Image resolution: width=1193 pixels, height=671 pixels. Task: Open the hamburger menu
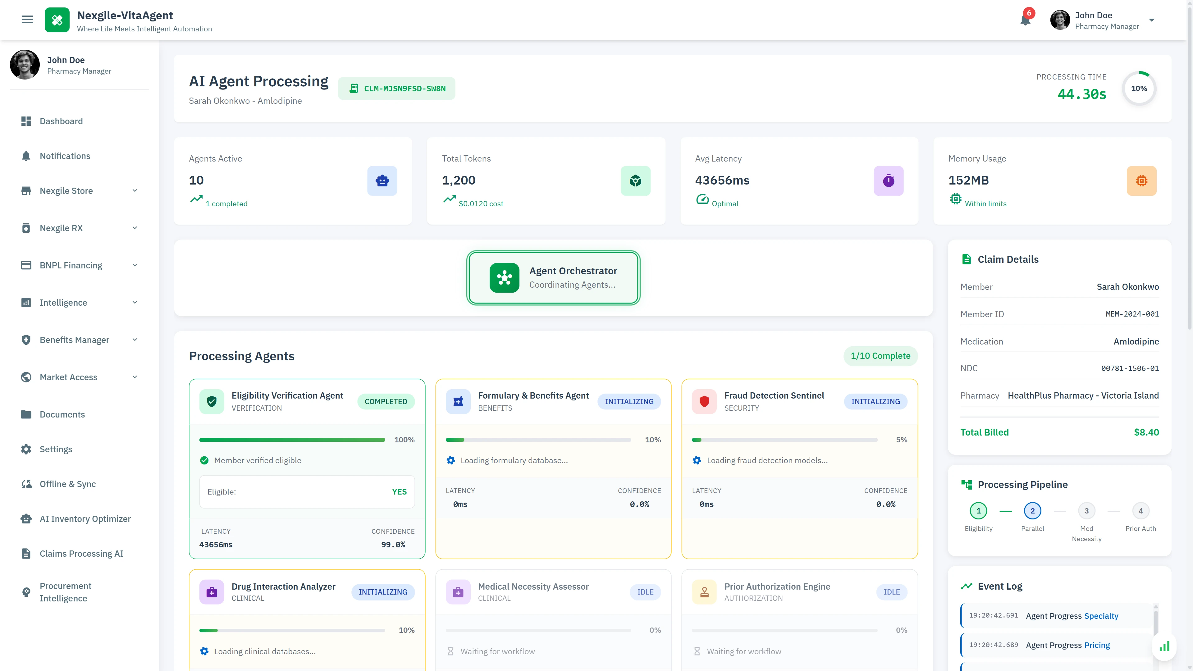click(x=27, y=20)
